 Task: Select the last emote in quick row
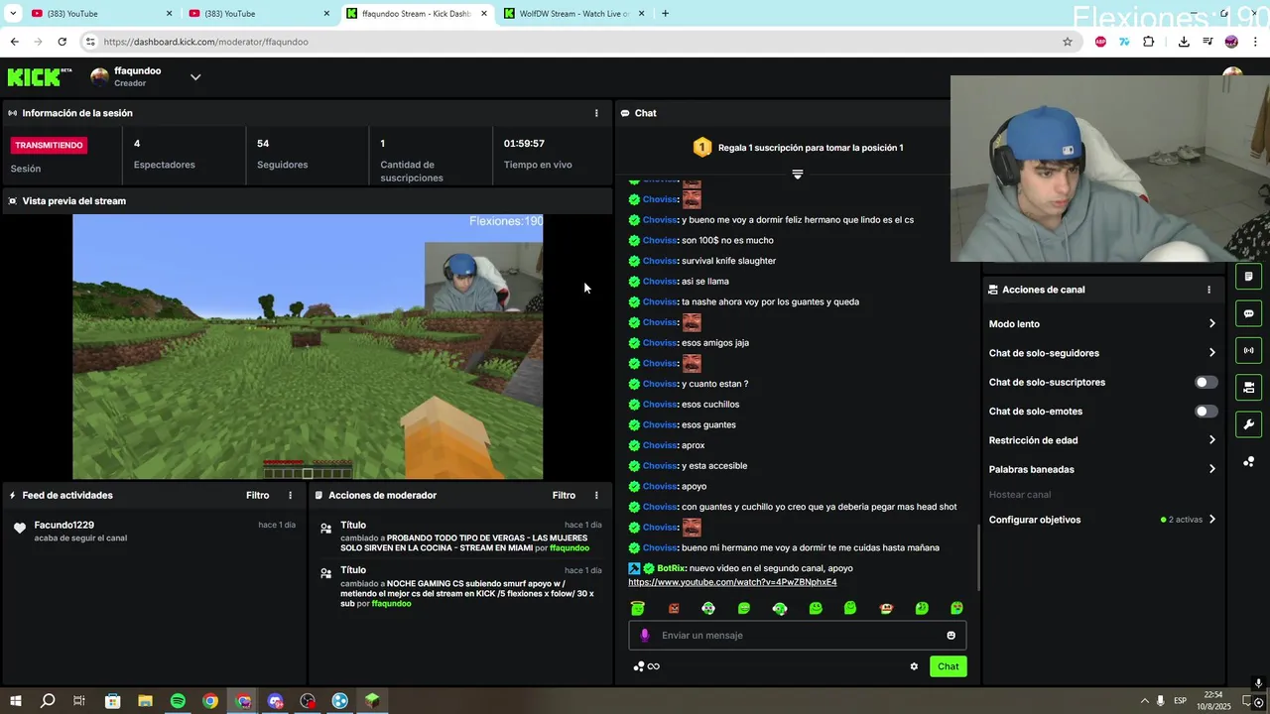(x=956, y=608)
